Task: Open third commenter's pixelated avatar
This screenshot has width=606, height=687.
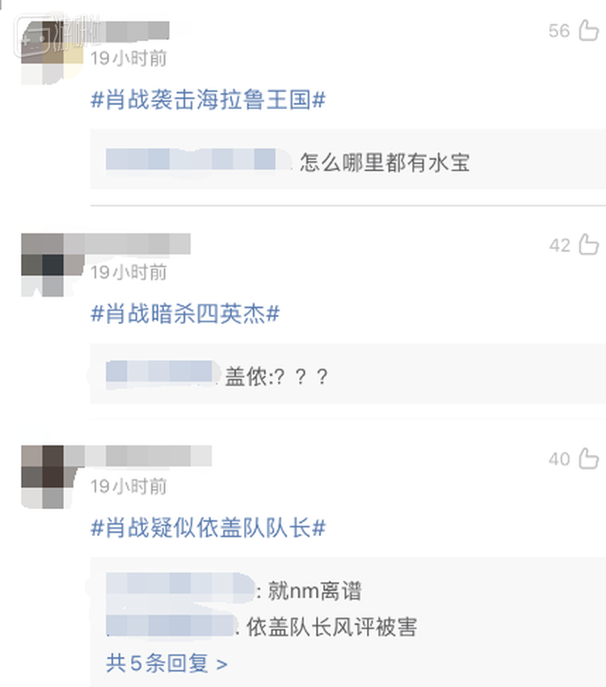Action: [52, 477]
